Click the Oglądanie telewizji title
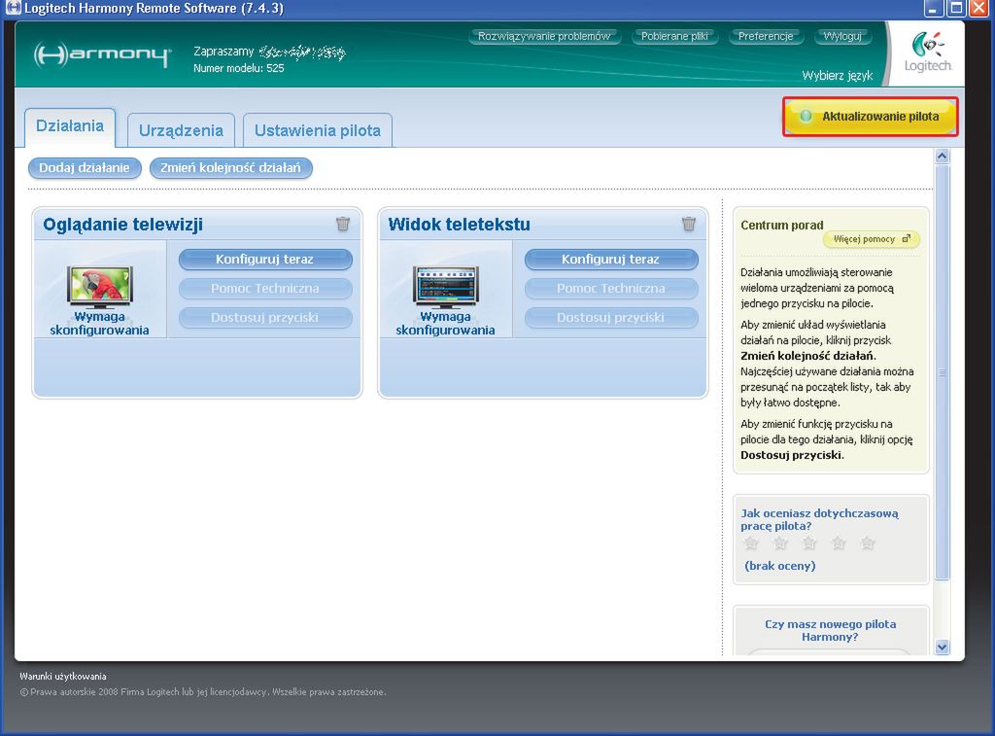 (x=123, y=225)
